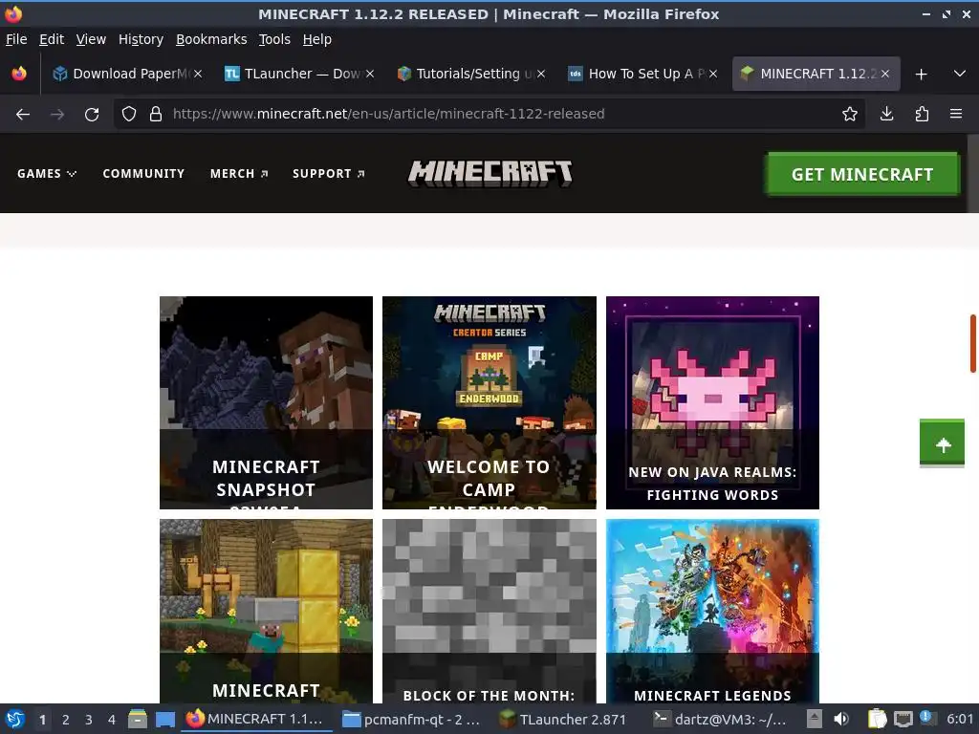Open the Firefox hamburger menu
The height and width of the screenshot is (734, 979).
[x=956, y=114]
